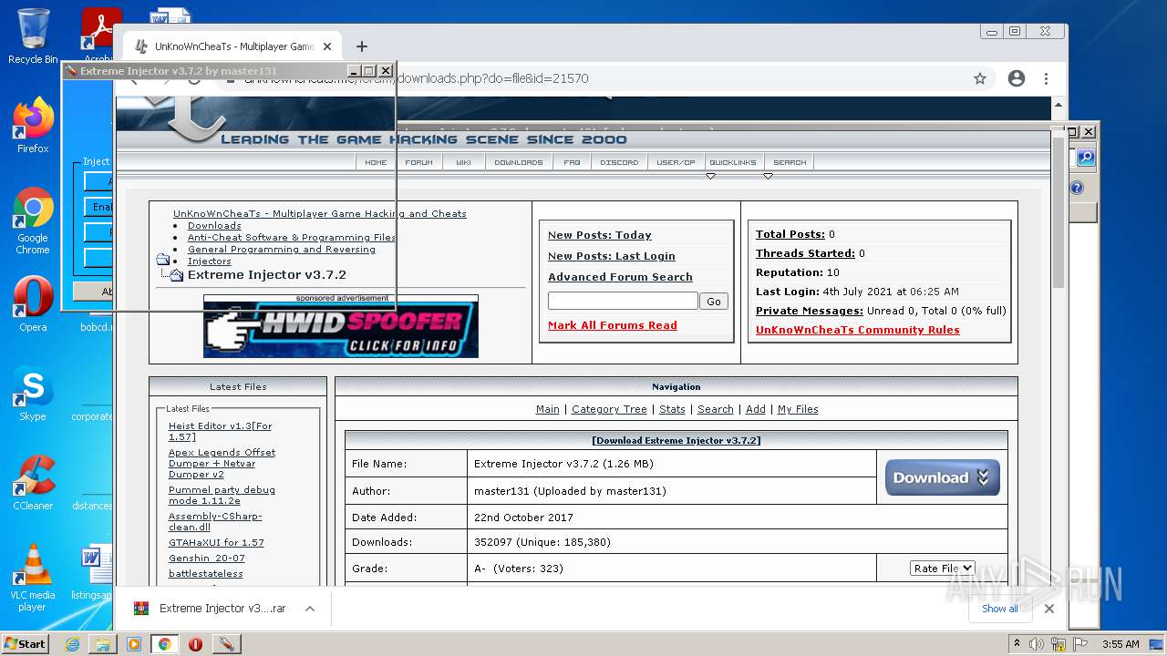
Task: Open the Downloads nav item
Action: [518, 162]
